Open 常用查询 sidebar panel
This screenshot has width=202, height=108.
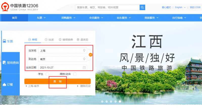(x=10, y=63)
